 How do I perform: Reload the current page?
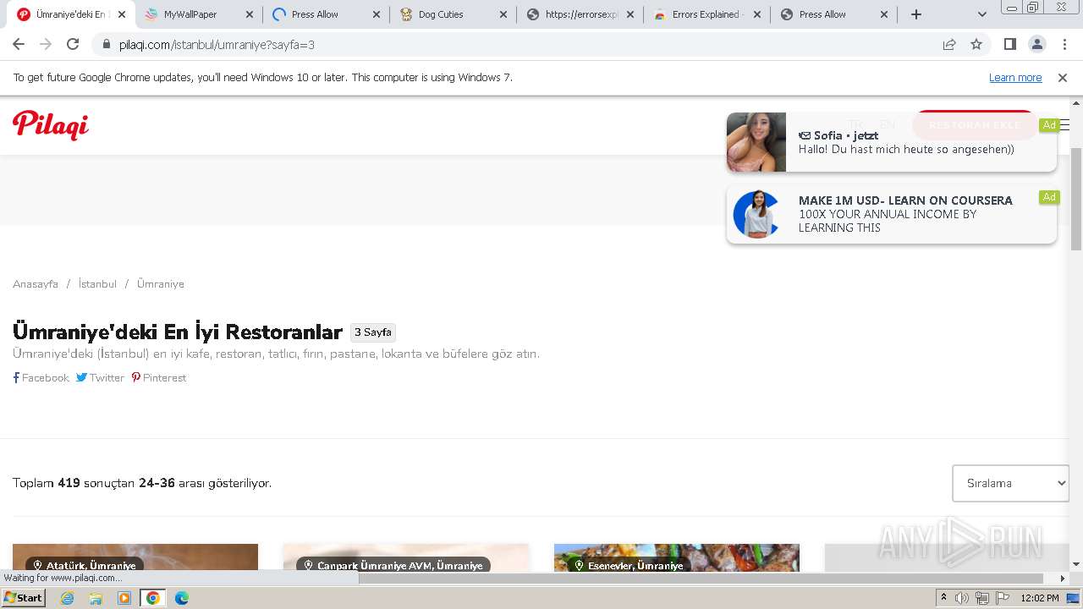click(x=73, y=44)
